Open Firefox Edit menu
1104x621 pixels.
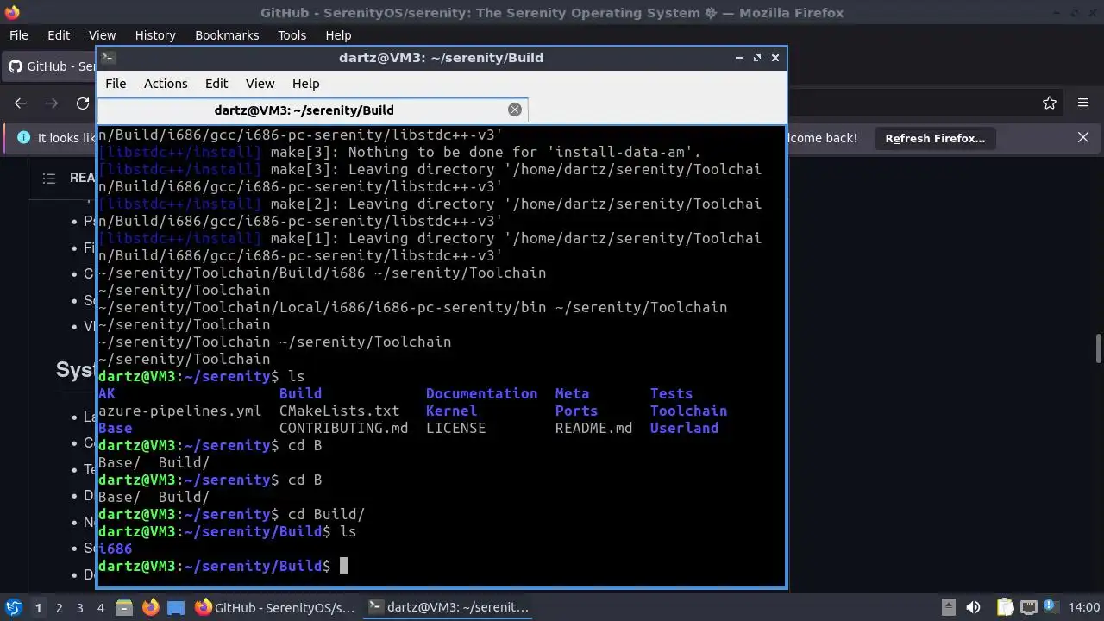[59, 35]
